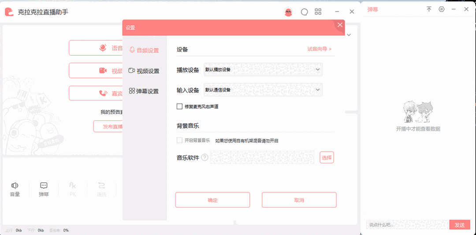Click the 下行 0kb status entry
This screenshot has height=235, width=476.
click(36, 230)
